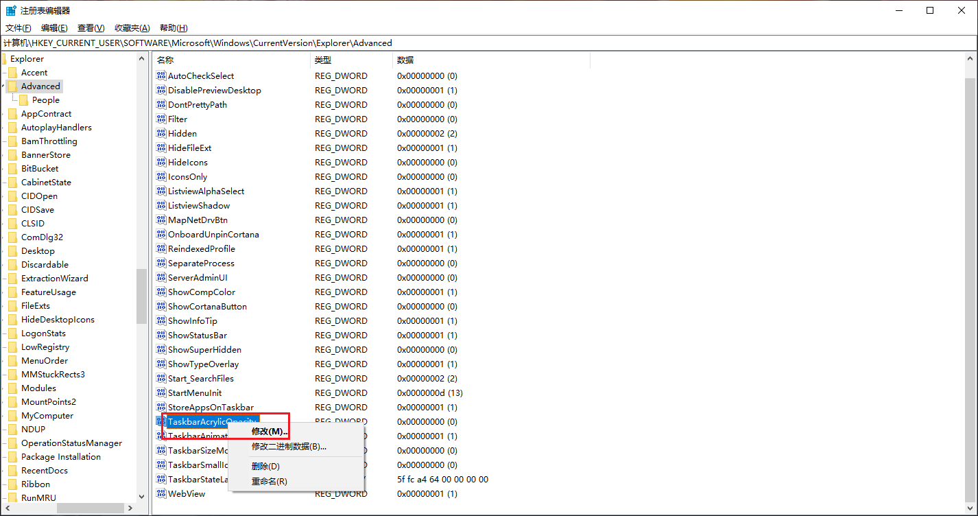This screenshot has width=978, height=516.
Task: Click the icon beside HideFileExt
Action: click(161, 148)
